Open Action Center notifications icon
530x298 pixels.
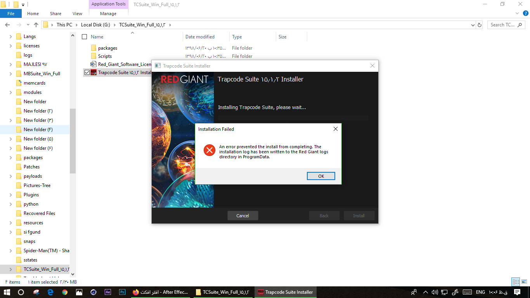click(x=517, y=292)
